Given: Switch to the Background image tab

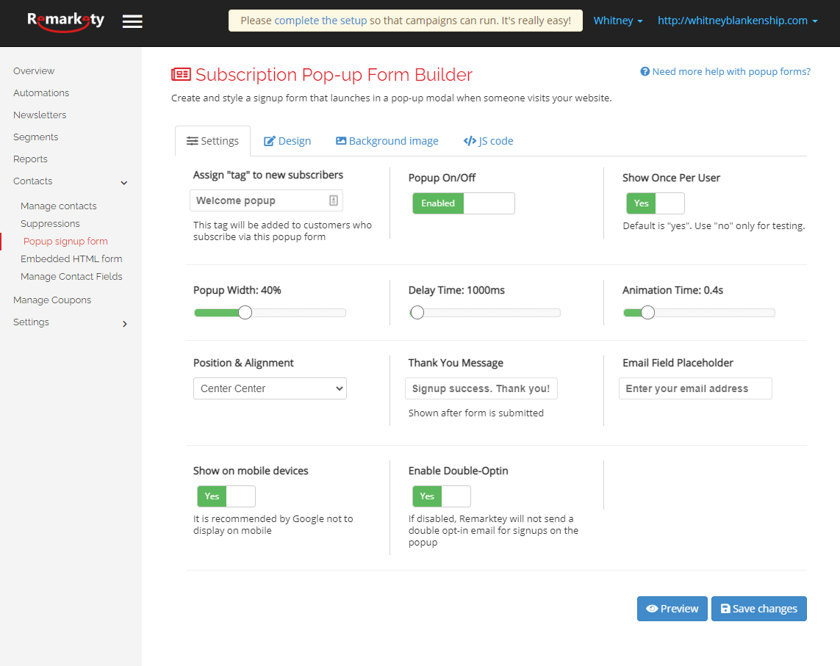Looking at the screenshot, I should coord(387,141).
